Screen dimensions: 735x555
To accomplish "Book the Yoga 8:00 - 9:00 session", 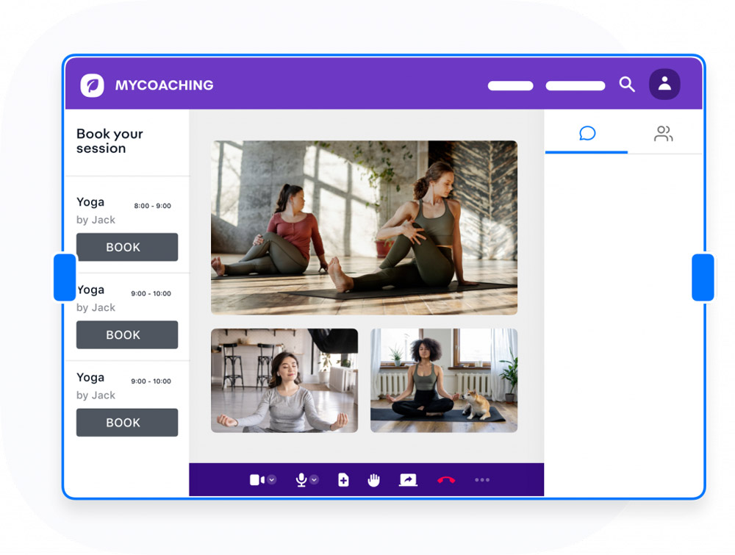I will point(127,247).
